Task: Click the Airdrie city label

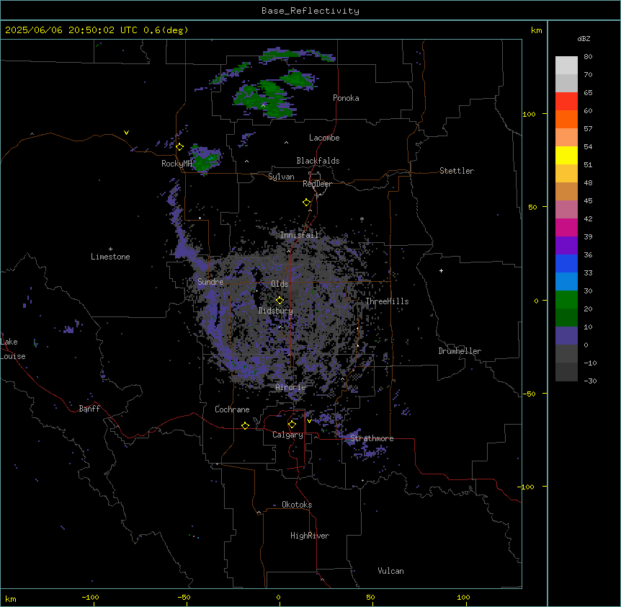Action: pyautogui.click(x=291, y=387)
